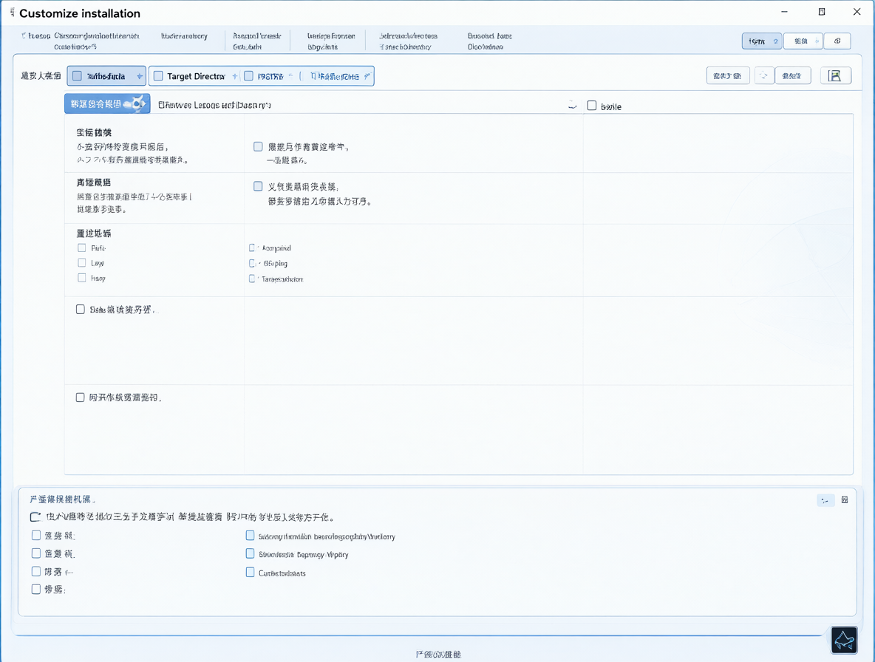
Task: Tick the lone checkbox in the last main-panel row
Action: tap(80, 397)
